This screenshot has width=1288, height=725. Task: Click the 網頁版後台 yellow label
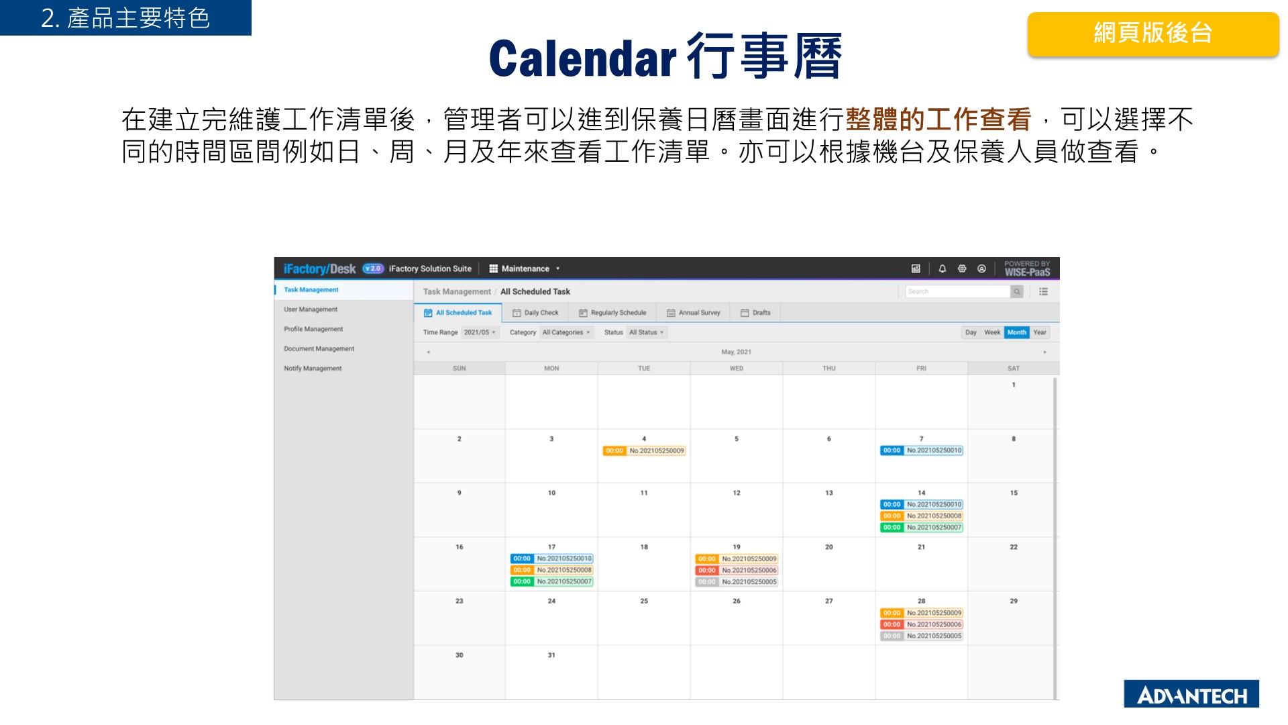1153,34
